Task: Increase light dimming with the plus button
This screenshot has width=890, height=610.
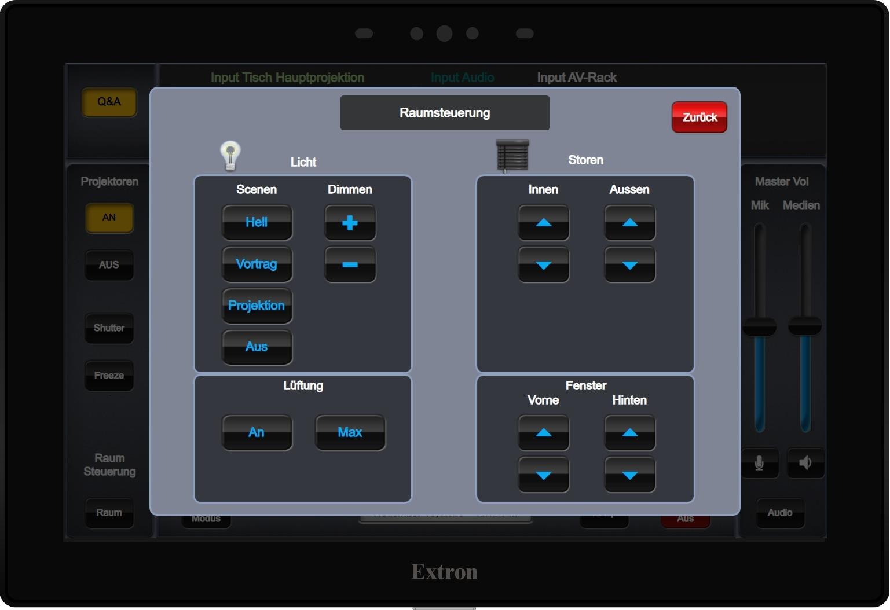Action: 350,223
